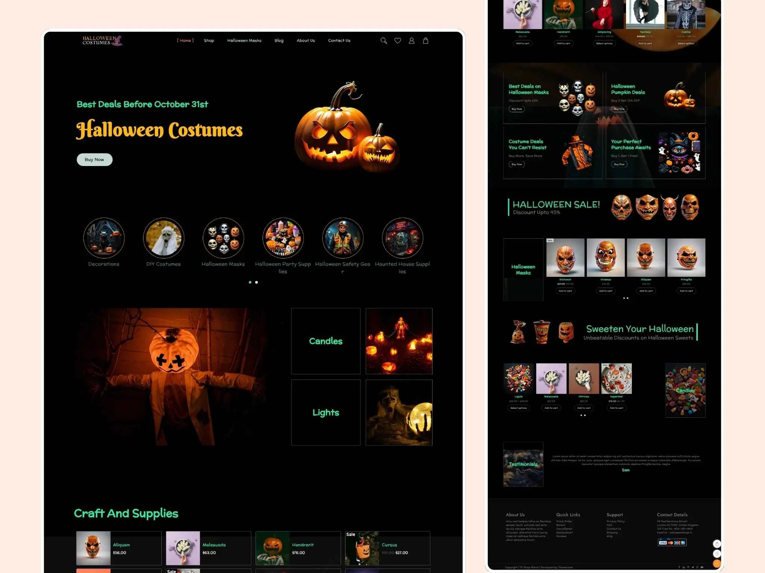Visit YouTube via the footer icon
The image size is (765, 573).
pyautogui.click(x=702, y=567)
